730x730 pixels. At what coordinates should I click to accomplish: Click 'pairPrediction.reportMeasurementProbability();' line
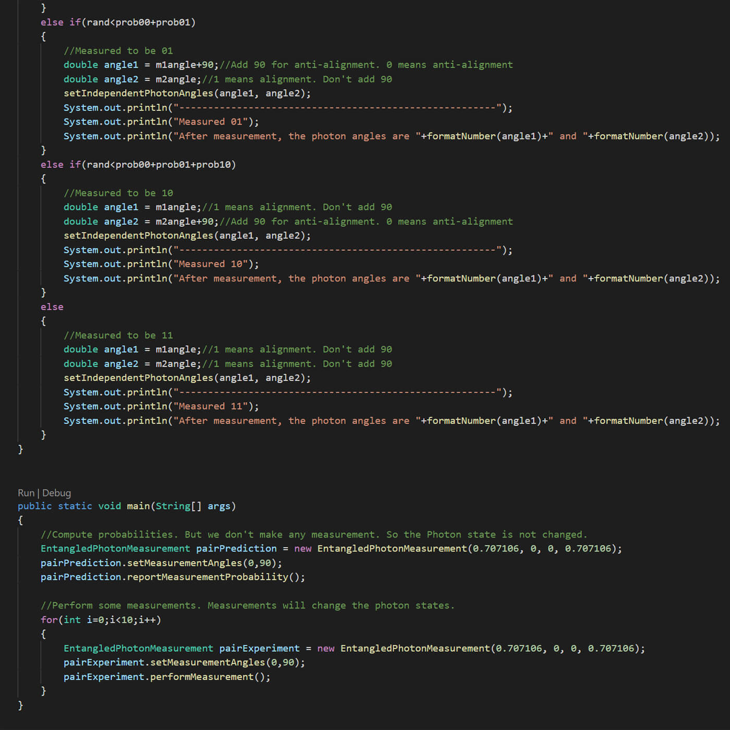173,577
